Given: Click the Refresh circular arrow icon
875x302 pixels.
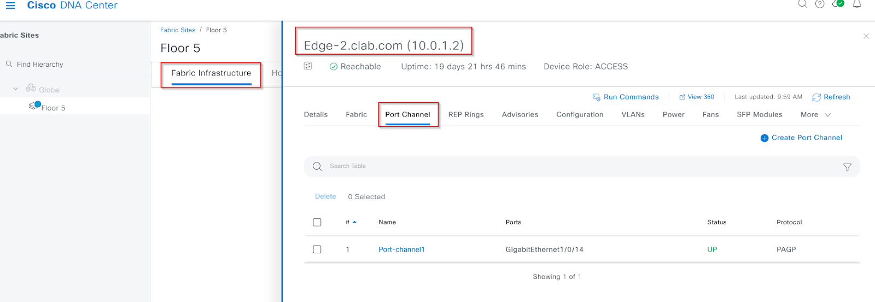Looking at the screenshot, I should tap(816, 97).
